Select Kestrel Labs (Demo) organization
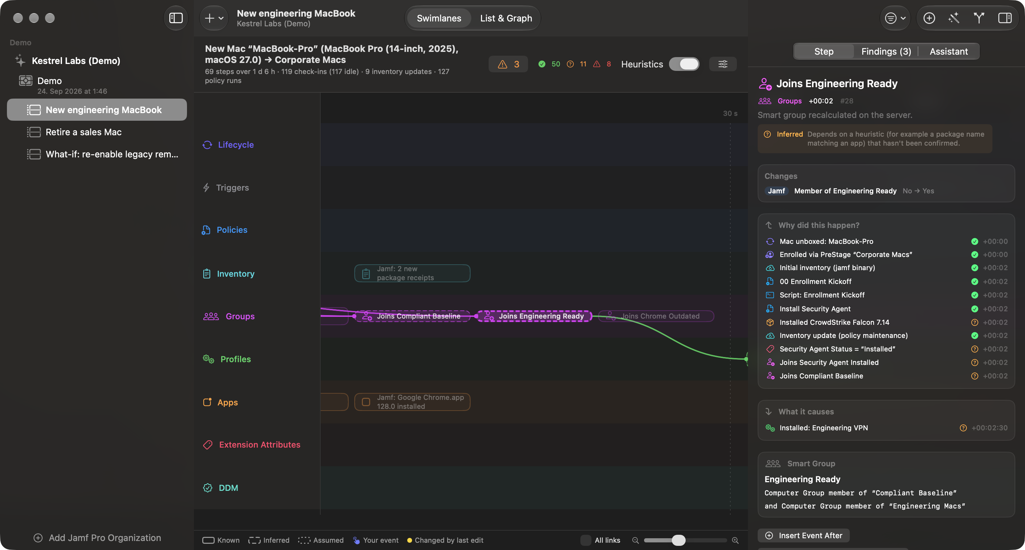1025x550 pixels. coord(97,61)
